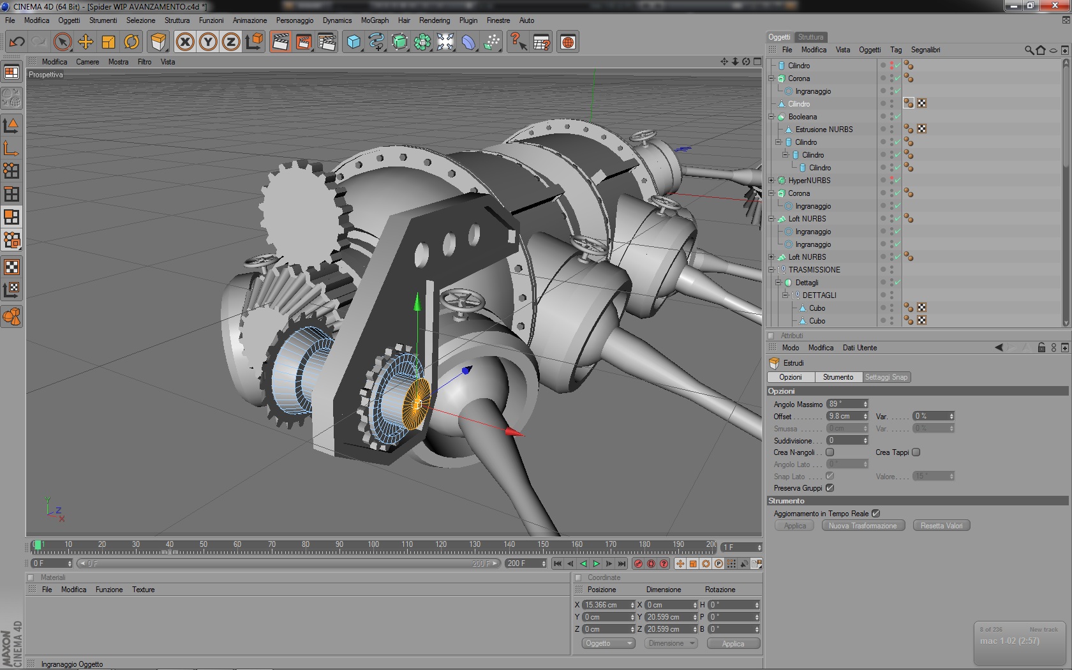Screen dimensions: 1072x670
Task: Toggle autokeying red circular icon
Action: 651,563
